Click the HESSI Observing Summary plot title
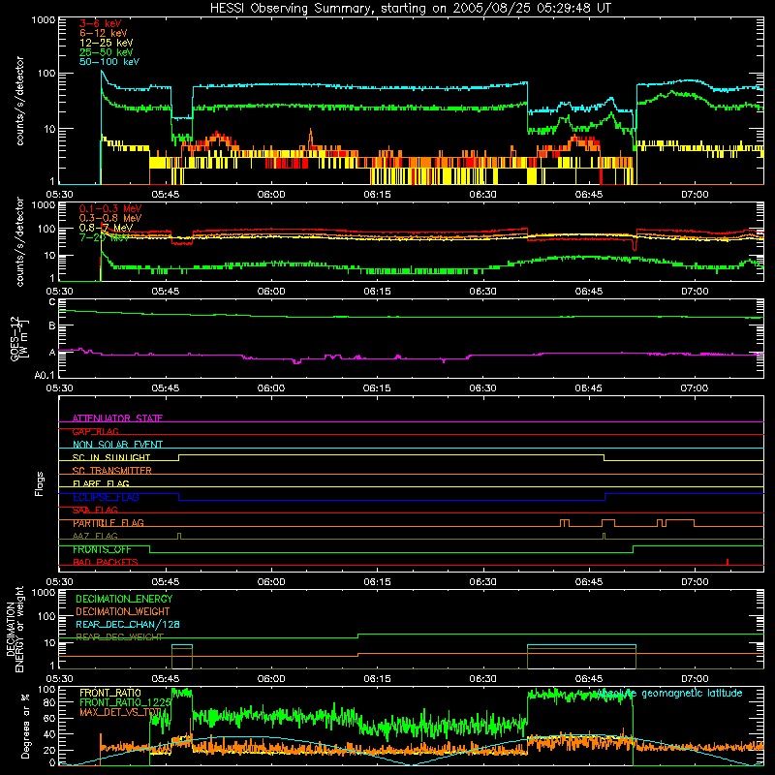The image size is (775, 775). (x=411, y=9)
